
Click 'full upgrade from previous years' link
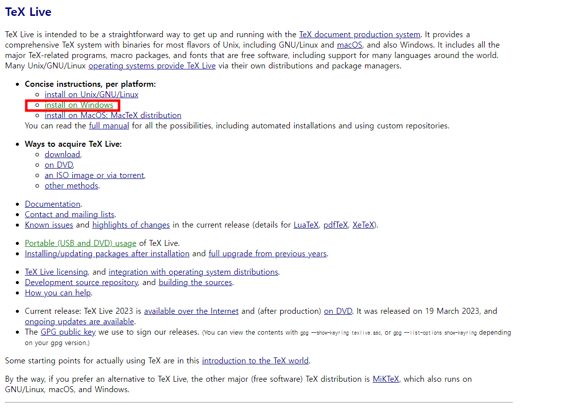click(x=268, y=254)
